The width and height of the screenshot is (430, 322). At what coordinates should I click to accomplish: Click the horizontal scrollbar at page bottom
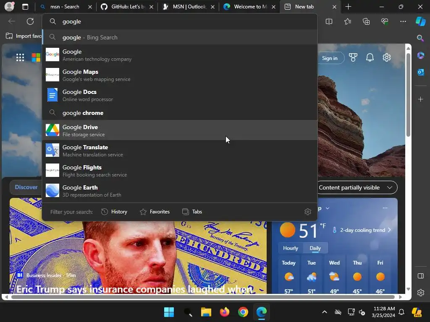click(203, 297)
